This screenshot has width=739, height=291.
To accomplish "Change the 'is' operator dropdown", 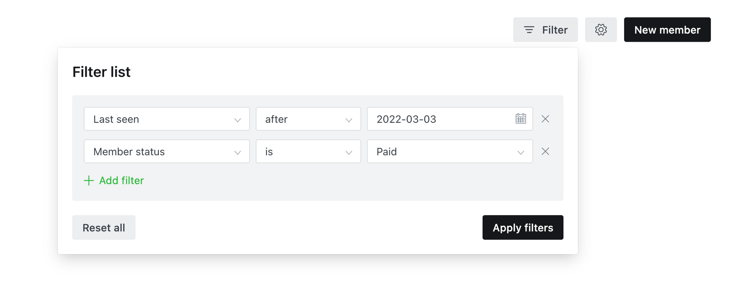I will [x=308, y=151].
